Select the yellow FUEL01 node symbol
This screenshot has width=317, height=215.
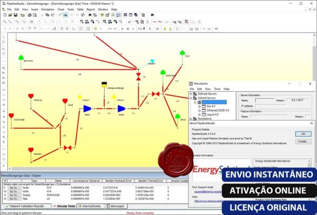coord(80,97)
